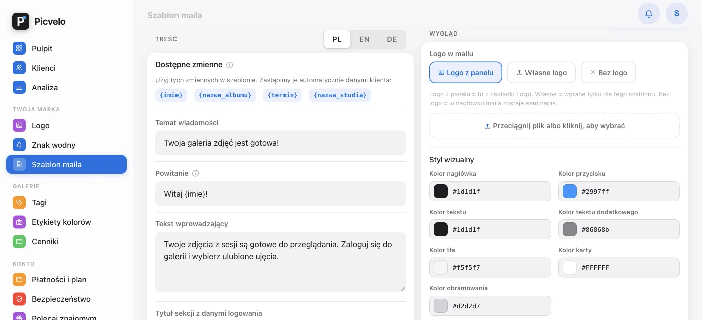The image size is (702, 320).
Task: Click the Etykiety kolorów camera icon
Action: (x=19, y=222)
